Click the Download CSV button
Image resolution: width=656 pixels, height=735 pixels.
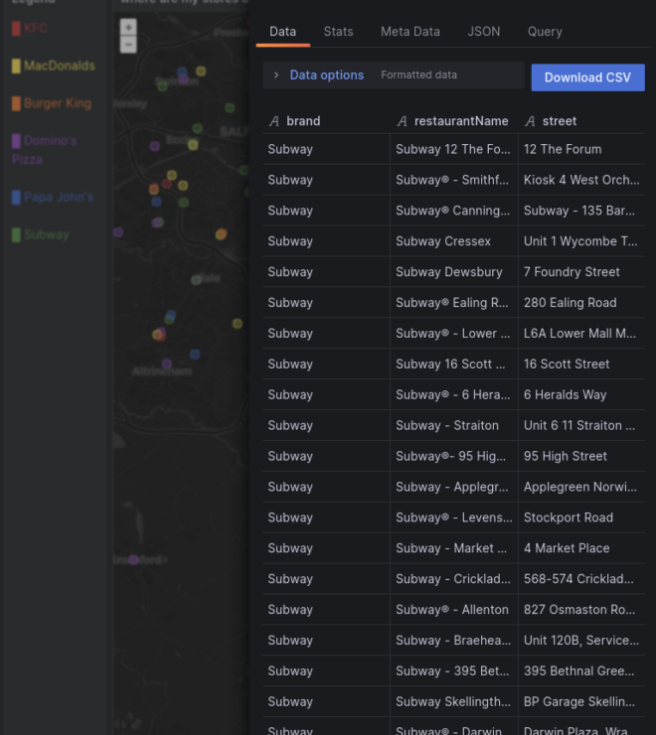pos(588,77)
